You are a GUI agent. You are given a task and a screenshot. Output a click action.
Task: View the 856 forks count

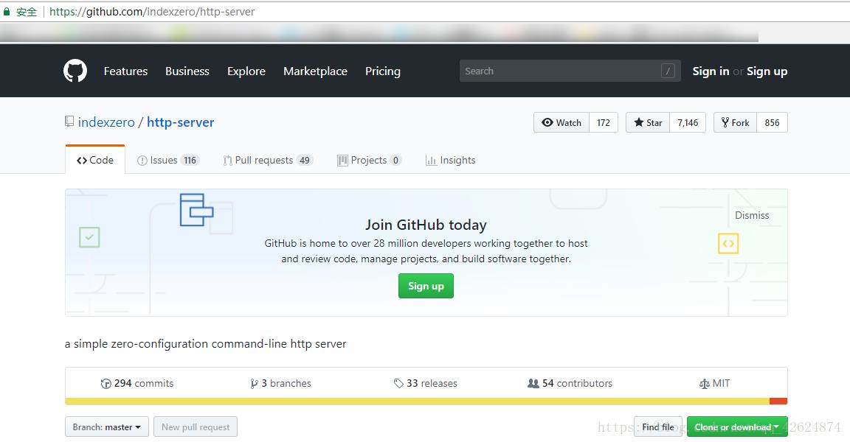tap(772, 122)
